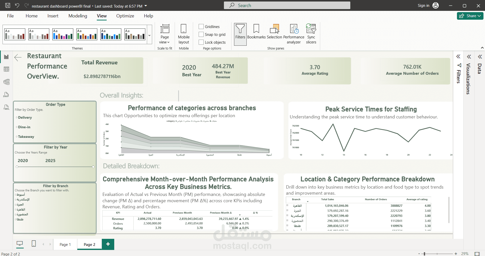Add a new report page

[108, 244]
